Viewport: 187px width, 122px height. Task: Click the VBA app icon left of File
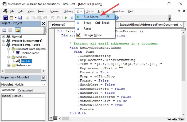click(5, 11)
